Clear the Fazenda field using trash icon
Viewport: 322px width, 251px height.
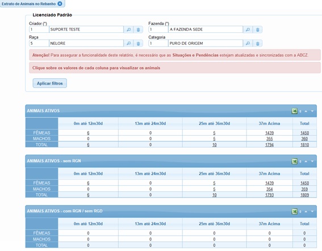tap(257, 30)
